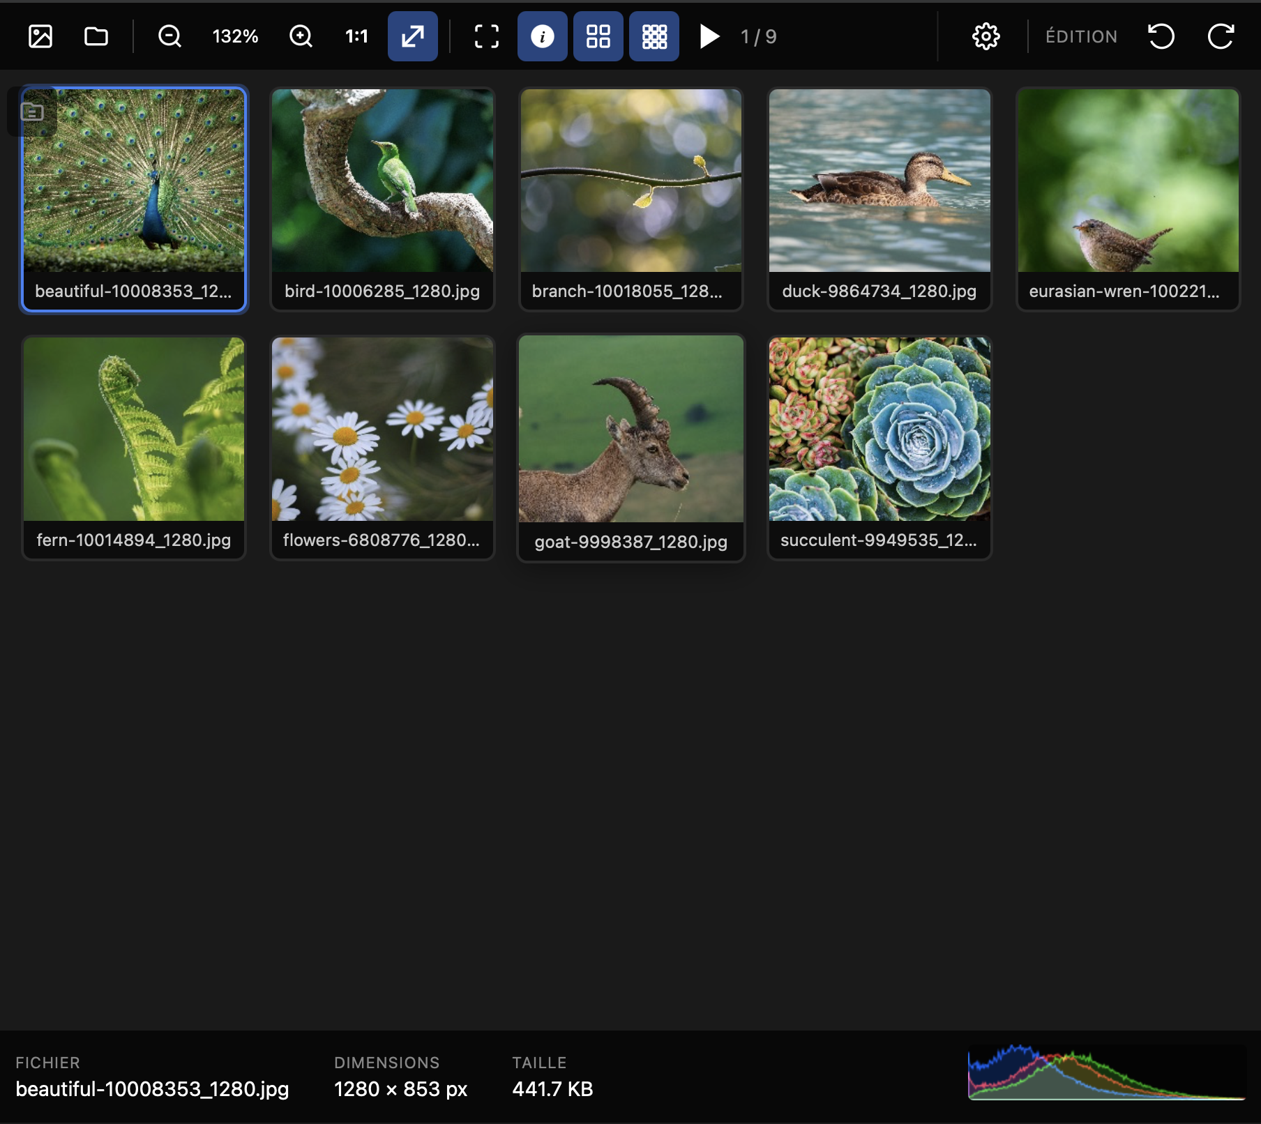
Task: Open the ÉDITION mode
Action: pyautogui.click(x=1081, y=36)
